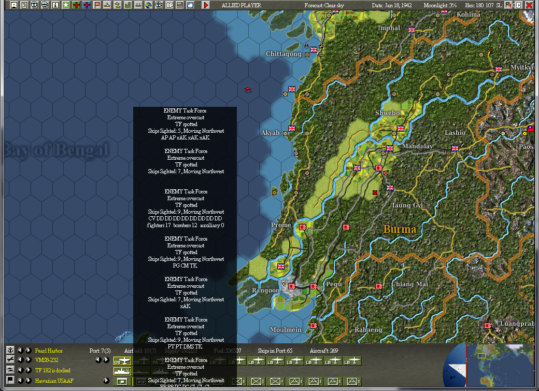539x391 pixels.
Task: Select the red enemy task force marker at sea
Action: coord(248,90)
